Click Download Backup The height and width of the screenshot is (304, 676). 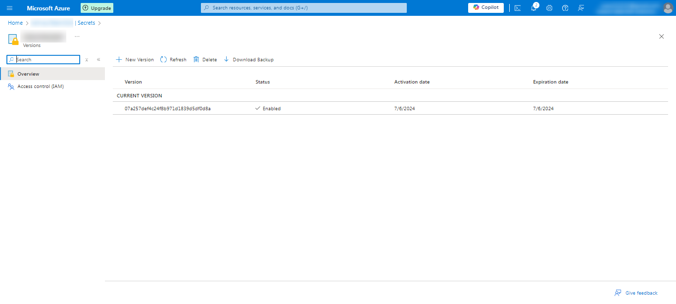pyautogui.click(x=248, y=59)
